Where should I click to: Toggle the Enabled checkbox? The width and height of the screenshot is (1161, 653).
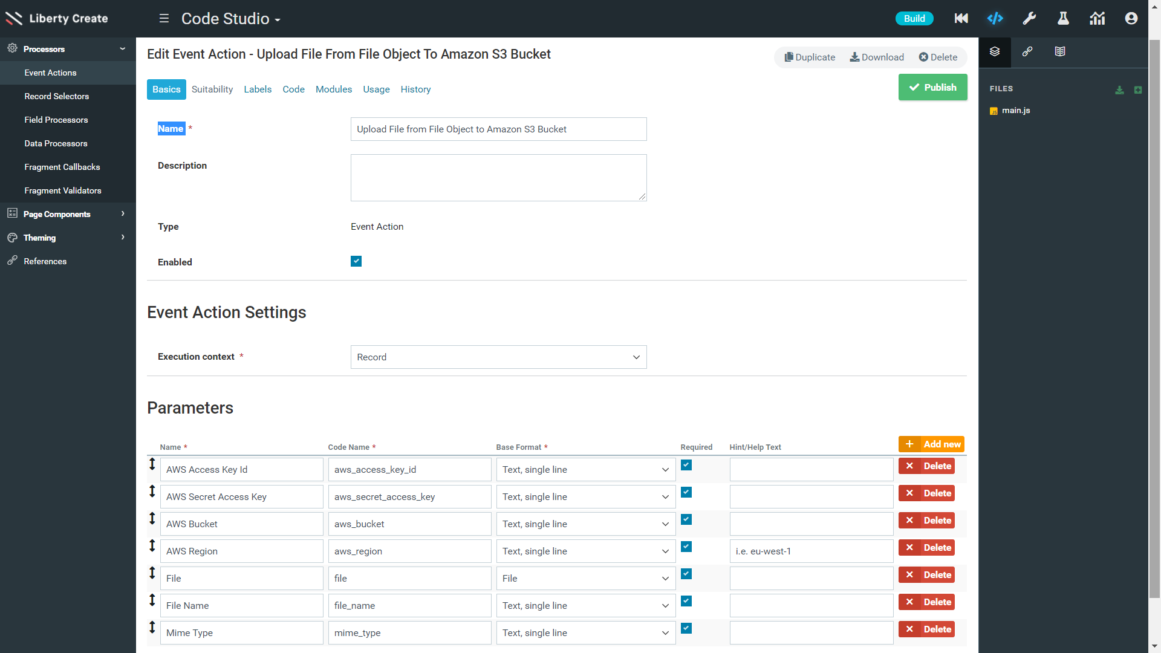tap(356, 261)
